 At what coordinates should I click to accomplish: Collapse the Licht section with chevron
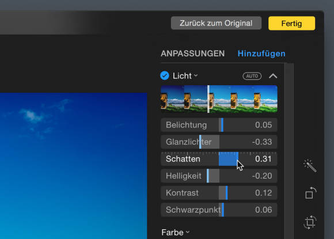tap(273, 76)
